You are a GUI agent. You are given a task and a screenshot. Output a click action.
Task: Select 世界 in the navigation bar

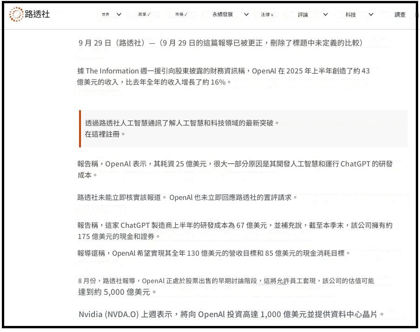(106, 14)
